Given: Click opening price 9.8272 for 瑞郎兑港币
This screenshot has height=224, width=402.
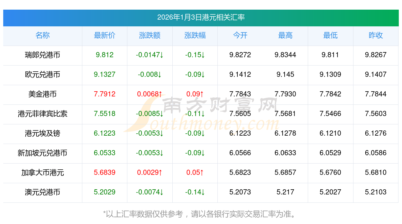Looking at the screenshot, I should coord(240,55).
